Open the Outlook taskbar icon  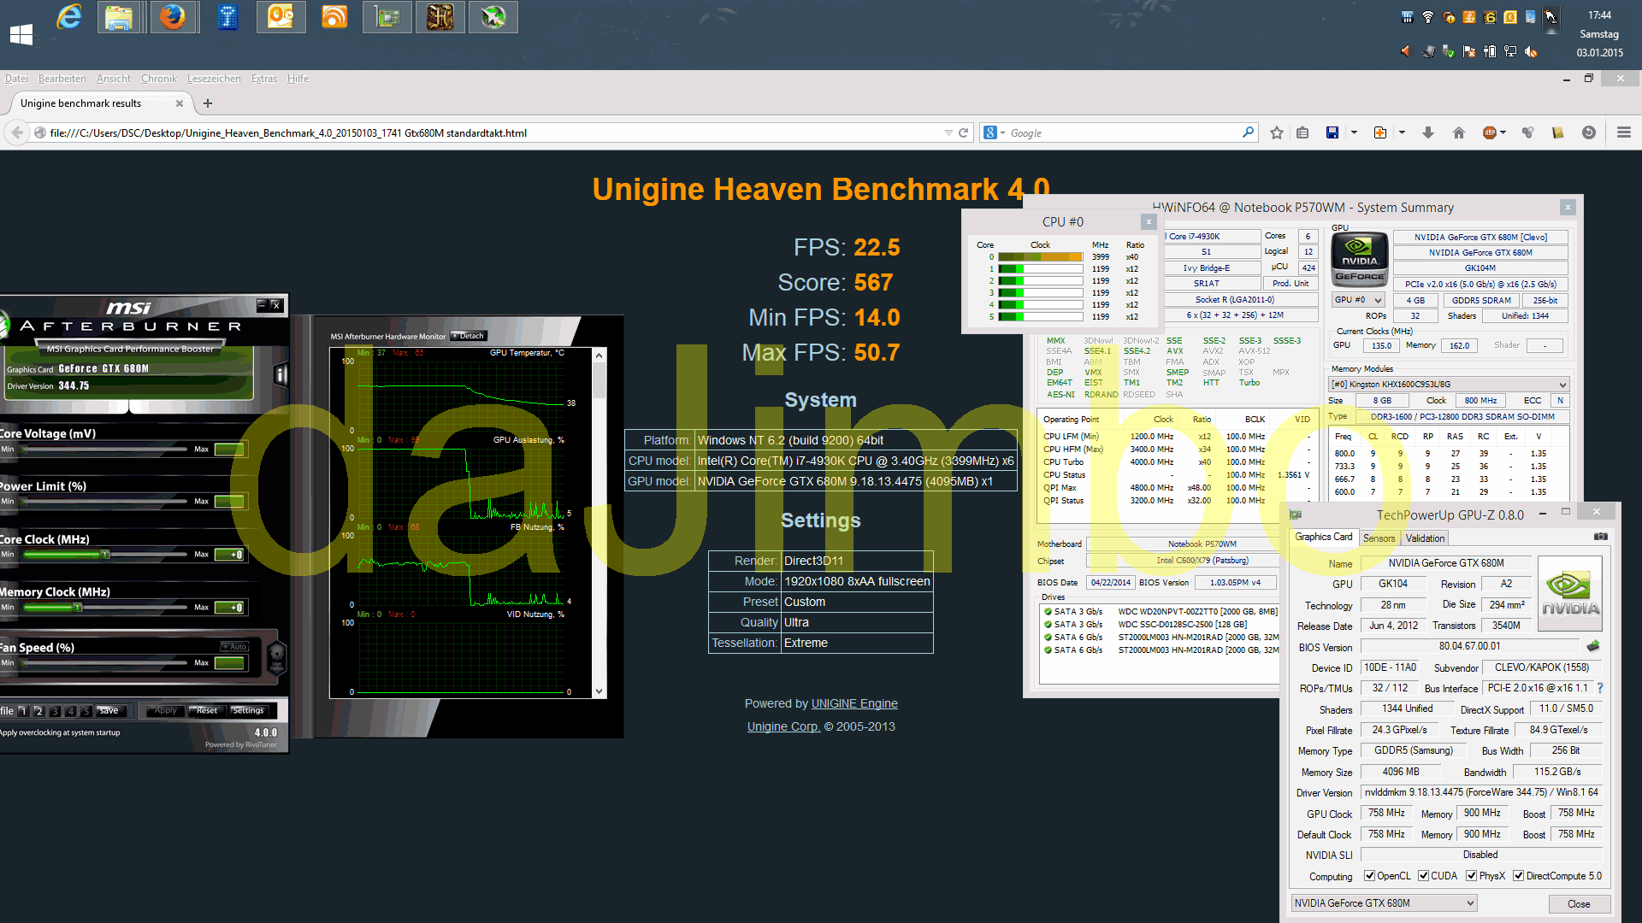tap(281, 17)
